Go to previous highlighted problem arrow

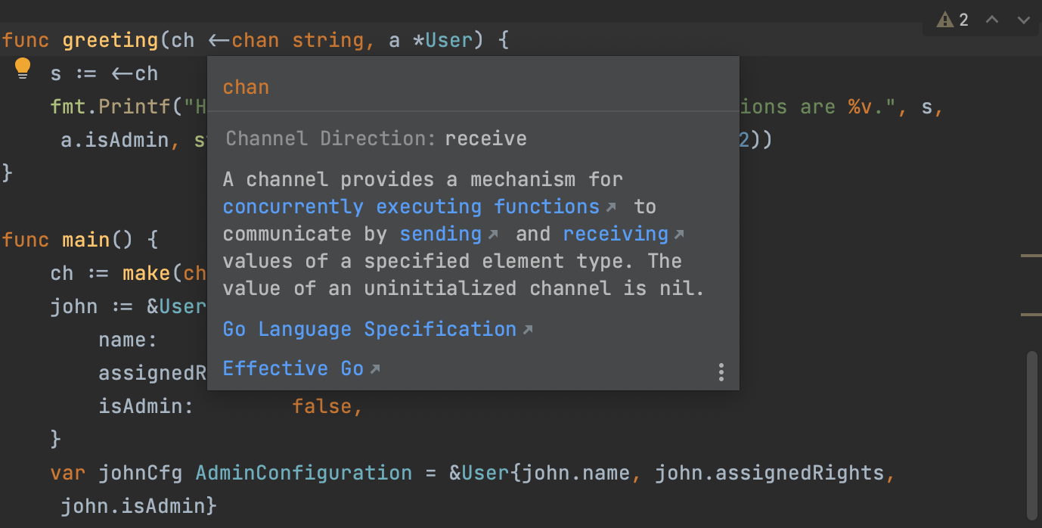992,20
